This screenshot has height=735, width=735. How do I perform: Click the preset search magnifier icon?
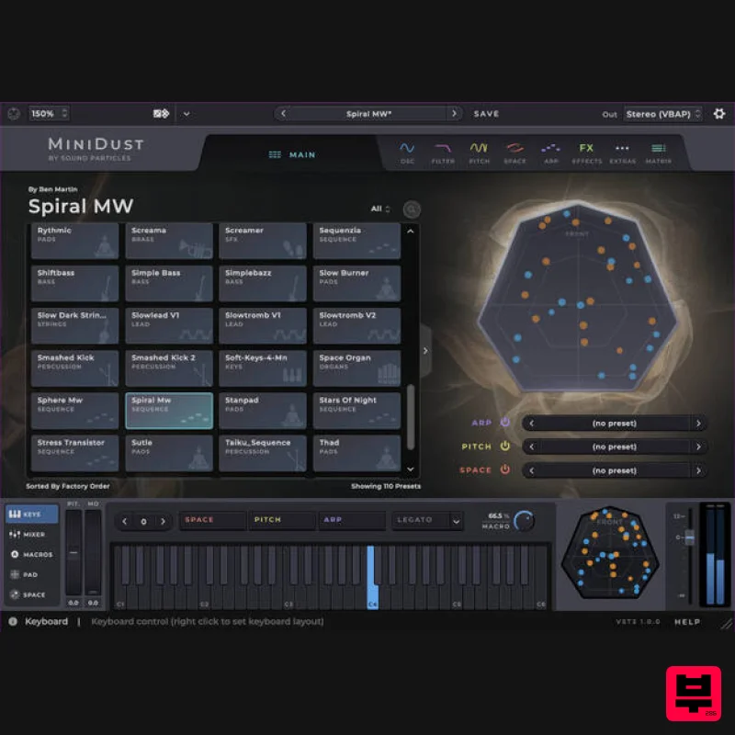412,209
